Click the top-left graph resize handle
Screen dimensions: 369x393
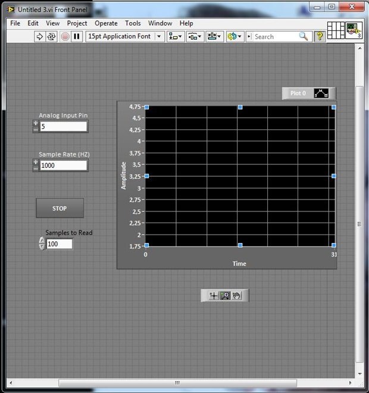point(147,107)
